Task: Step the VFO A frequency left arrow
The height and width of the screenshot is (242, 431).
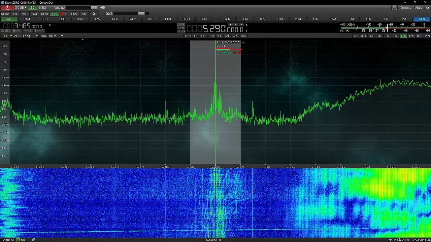Action: point(230,25)
